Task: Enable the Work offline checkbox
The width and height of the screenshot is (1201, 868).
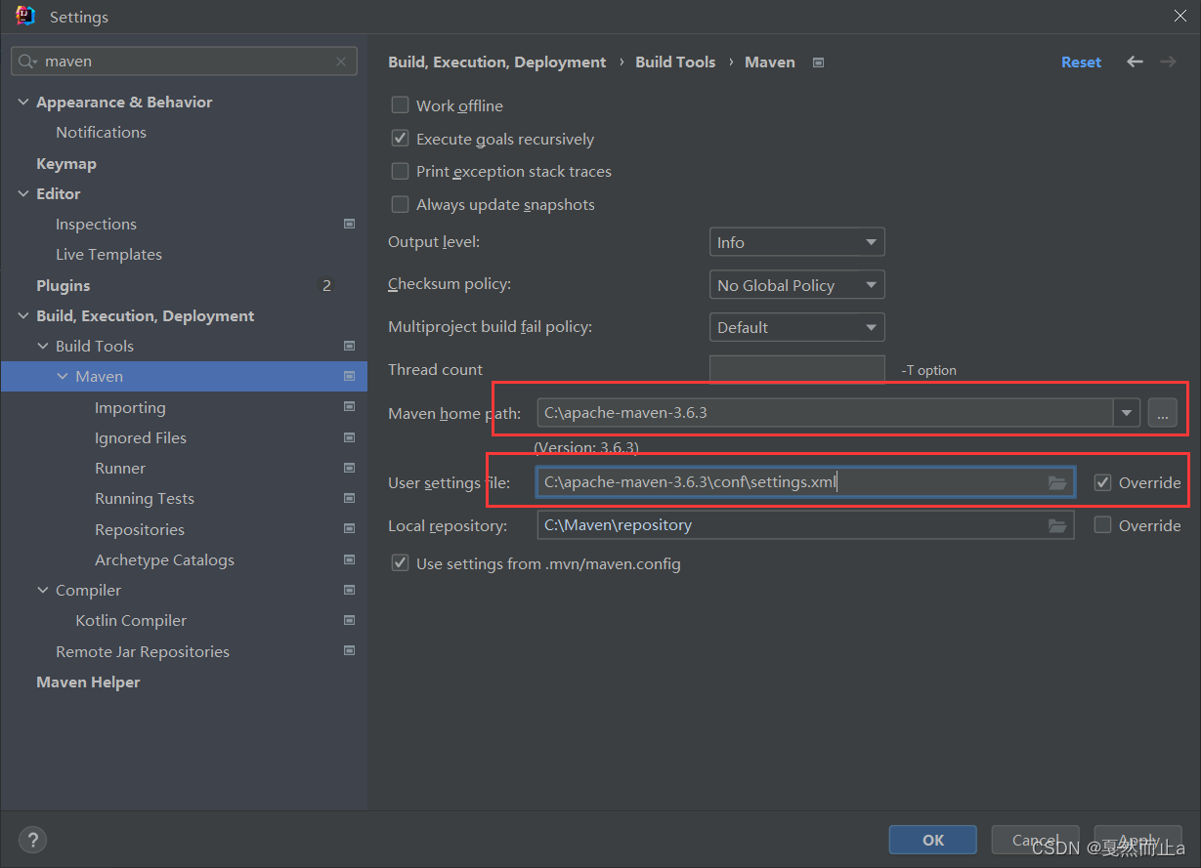Action: pos(400,105)
